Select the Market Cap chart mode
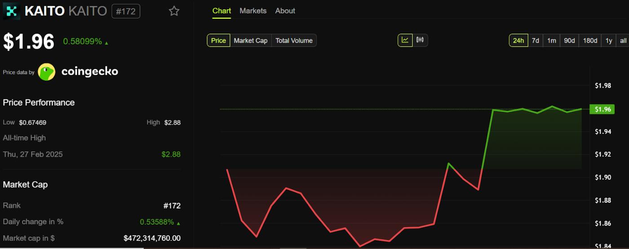This screenshot has height=249, width=629. click(251, 40)
